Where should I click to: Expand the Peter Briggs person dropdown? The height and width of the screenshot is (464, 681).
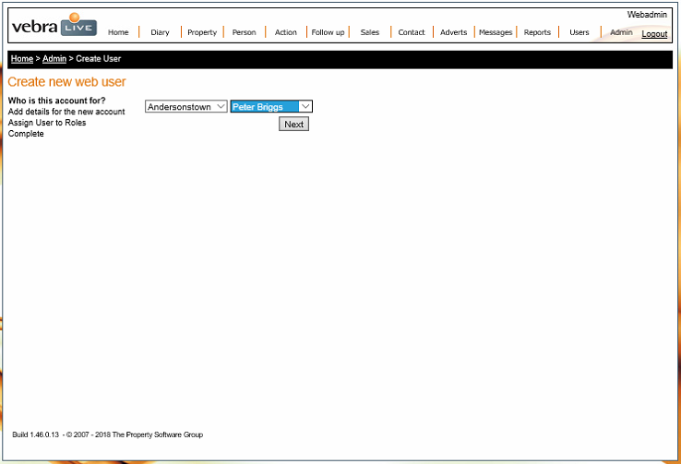(271, 106)
